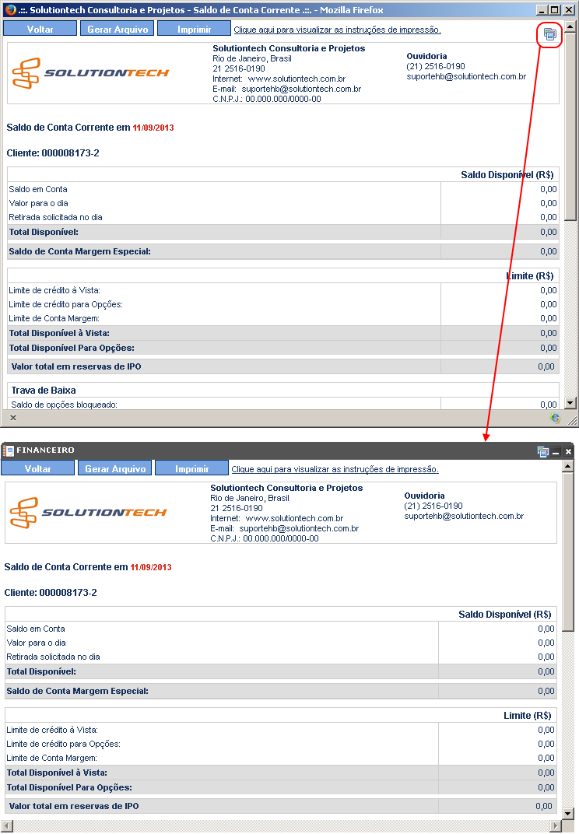Click Retirada solicitada no dia in Firefox window
Screen dimensions: 579x834
click(x=55, y=217)
